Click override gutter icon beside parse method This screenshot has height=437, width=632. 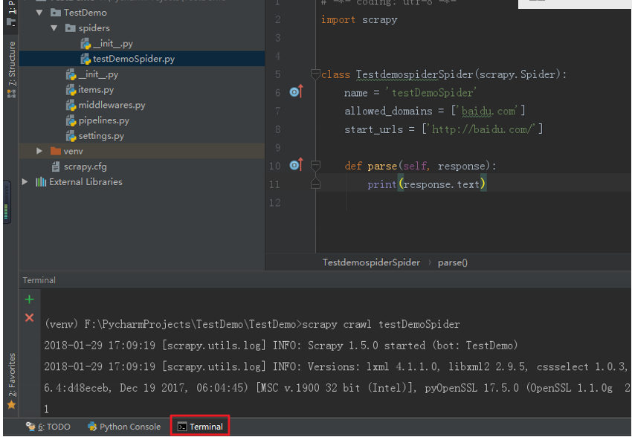[295, 165]
